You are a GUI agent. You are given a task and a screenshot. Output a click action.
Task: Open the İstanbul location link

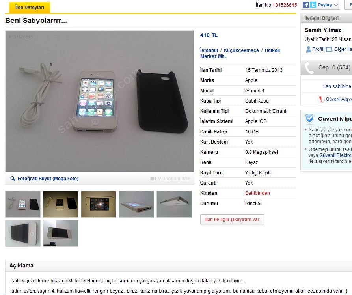click(209, 50)
